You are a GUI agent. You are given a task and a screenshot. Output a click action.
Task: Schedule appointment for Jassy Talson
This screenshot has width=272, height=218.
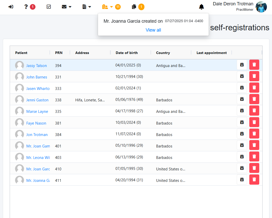242,65
